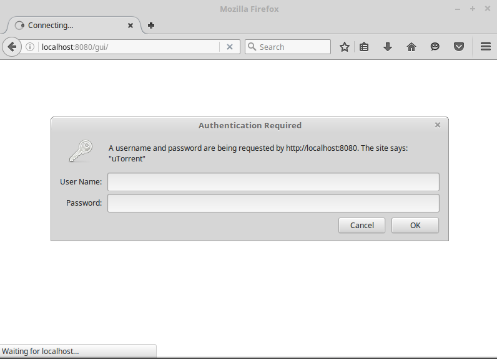The width and height of the screenshot is (497, 359).
Task: Open site information icon in address bar
Action: 30,47
